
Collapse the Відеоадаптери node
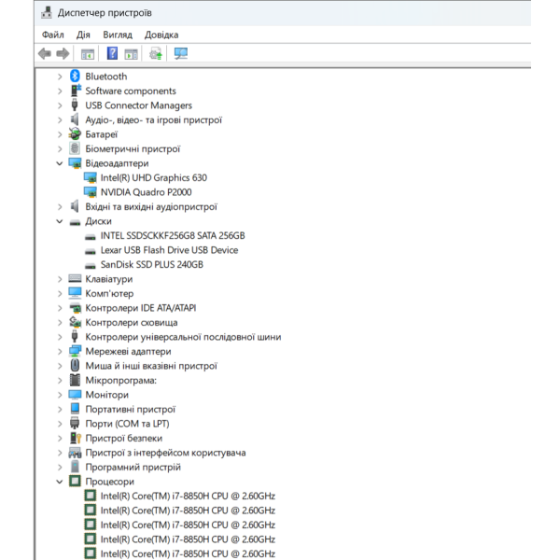pos(60,163)
